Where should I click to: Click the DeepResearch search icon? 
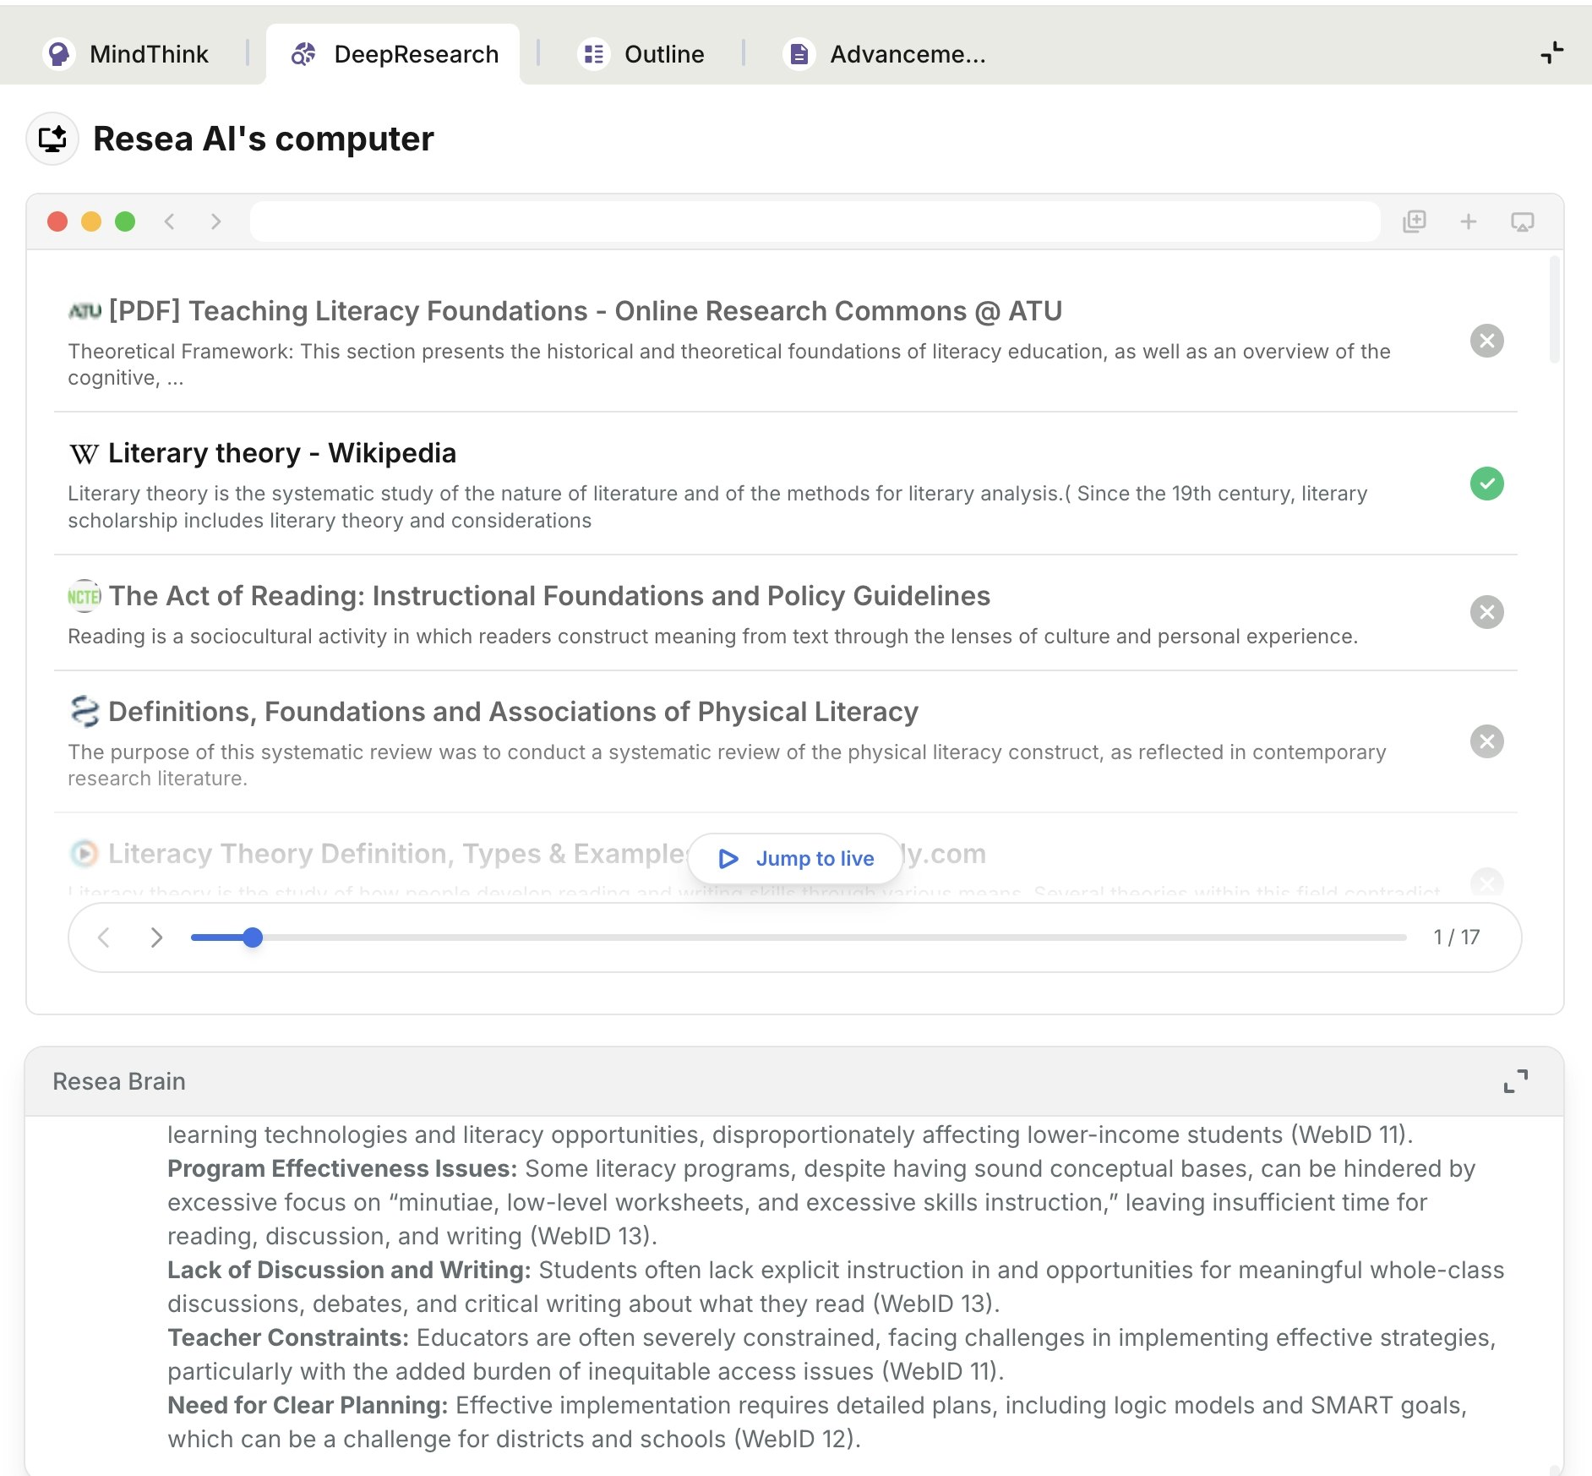pos(303,54)
